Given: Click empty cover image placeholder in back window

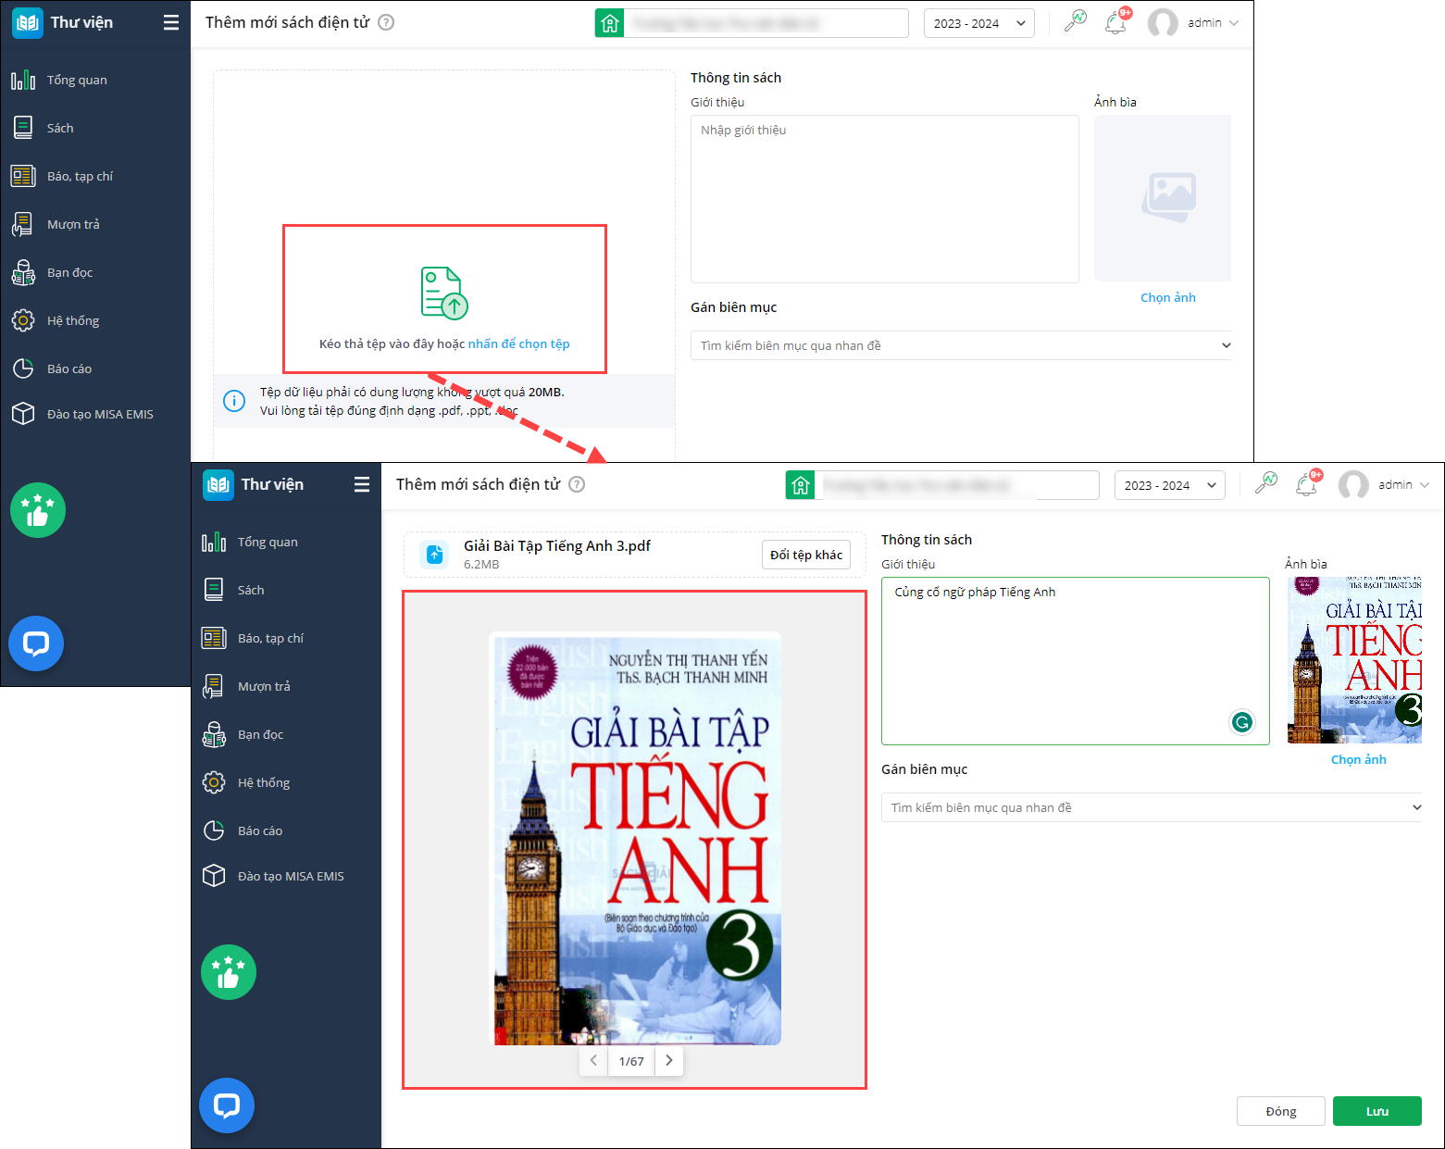Looking at the screenshot, I should click(1163, 198).
